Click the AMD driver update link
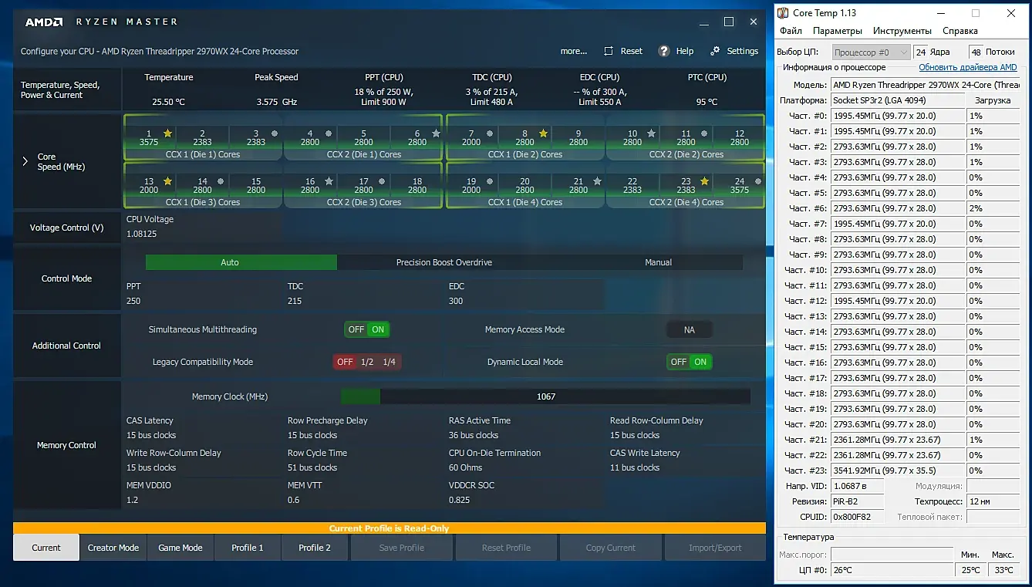 click(x=967, y=68)
